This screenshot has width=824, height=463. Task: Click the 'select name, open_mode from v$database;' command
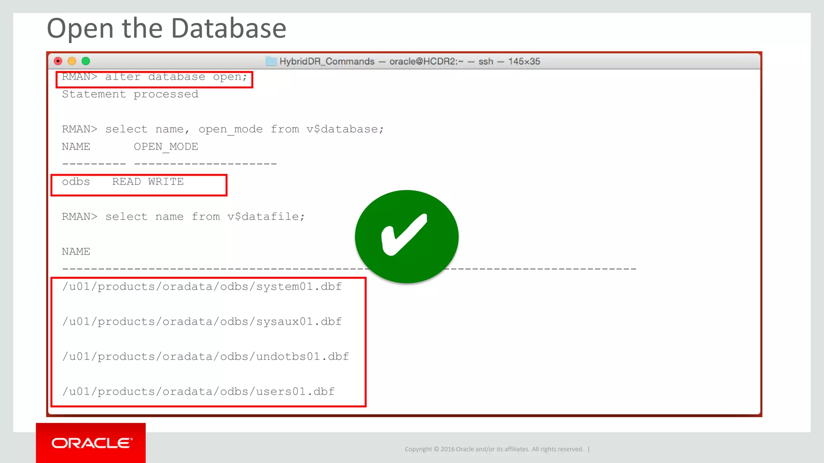[x=223, y=129]
